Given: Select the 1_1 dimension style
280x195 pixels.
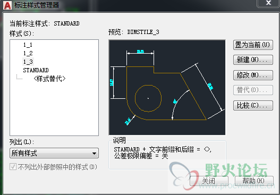Looking at the screenshot, I should tap(28, 45).
